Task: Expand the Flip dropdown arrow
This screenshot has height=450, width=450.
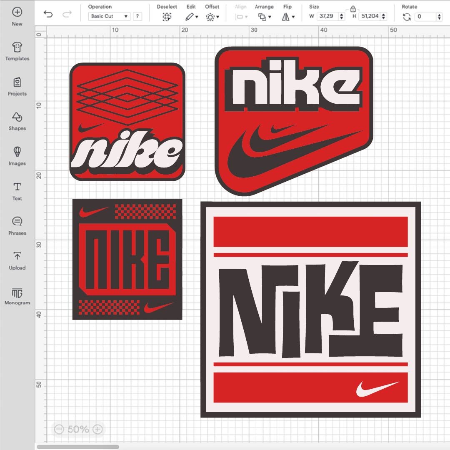Action: click(293, 17)
